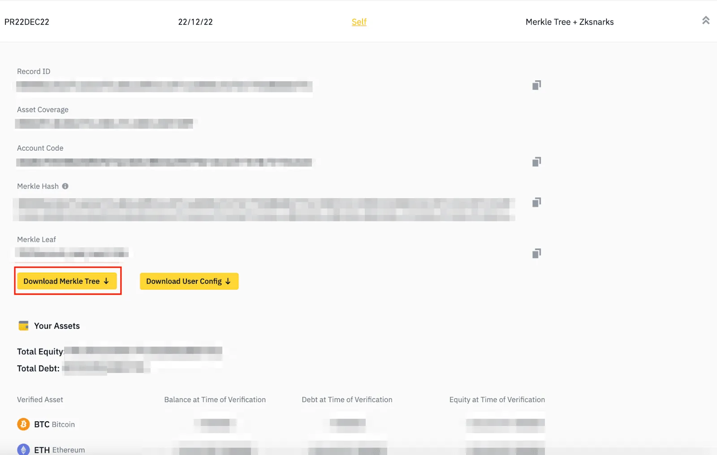
Task: Click the Balance at Time of Verification header
Action: coord(215,399)
